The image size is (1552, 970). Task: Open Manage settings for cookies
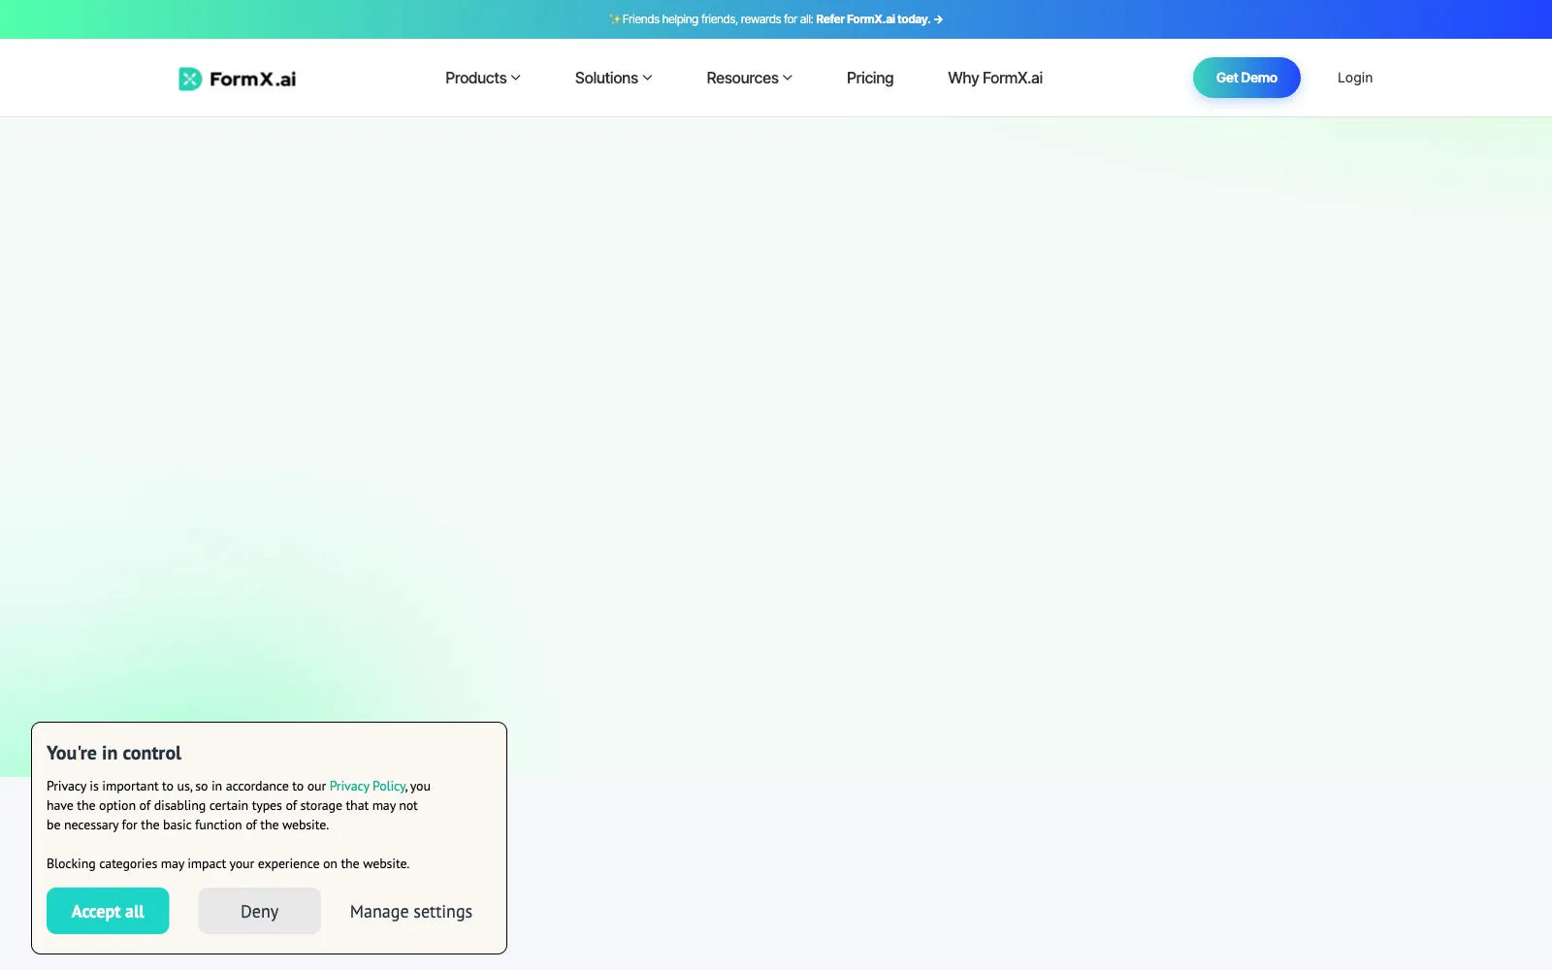[x=411, y=912]
